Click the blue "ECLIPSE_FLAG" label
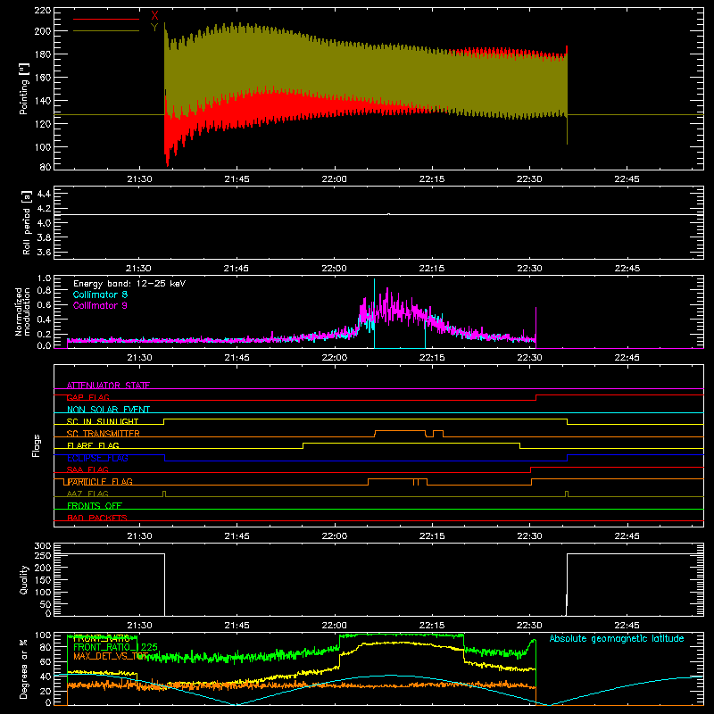 click(97, 458)
